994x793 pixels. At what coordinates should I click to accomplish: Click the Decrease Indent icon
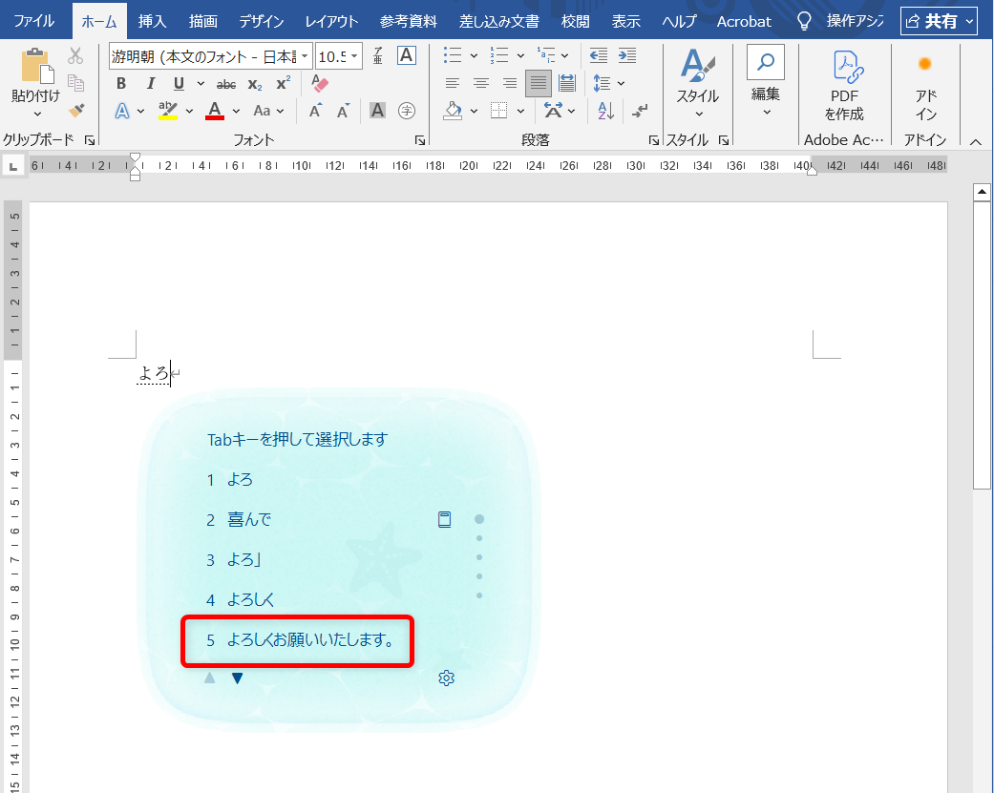click(599, 55)
